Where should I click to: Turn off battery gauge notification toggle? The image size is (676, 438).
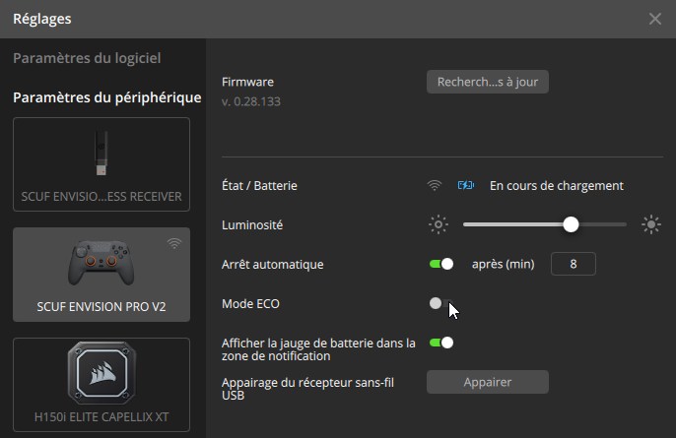441,343
